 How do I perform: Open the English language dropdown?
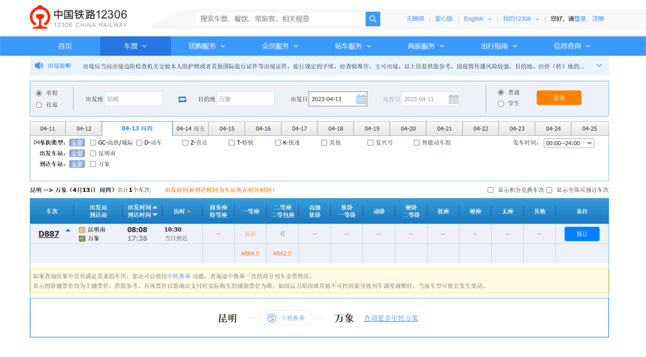click(477, 19)
